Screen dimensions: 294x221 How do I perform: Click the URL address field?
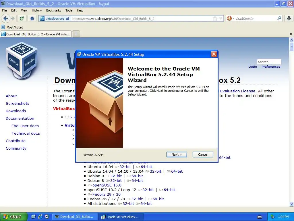click(x=142, y=19)
